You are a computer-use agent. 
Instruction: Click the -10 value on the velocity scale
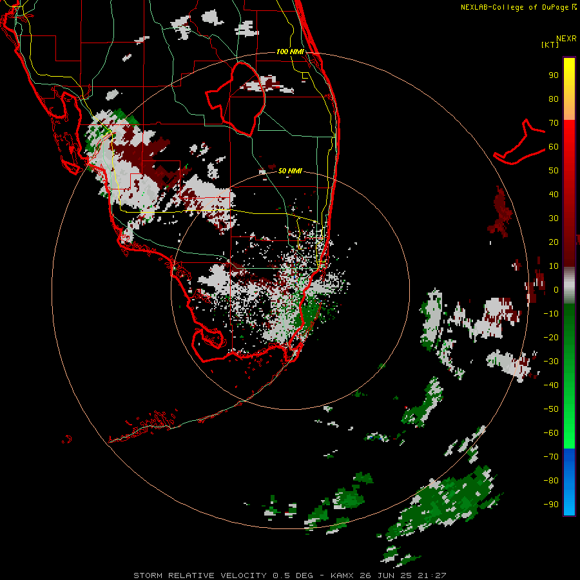click(551, 314)
